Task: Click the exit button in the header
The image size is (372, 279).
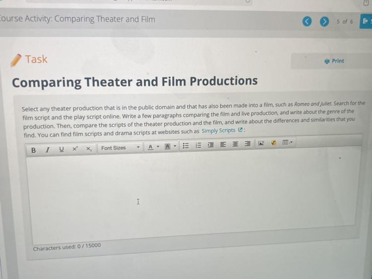Action: (x=366, y=21)
